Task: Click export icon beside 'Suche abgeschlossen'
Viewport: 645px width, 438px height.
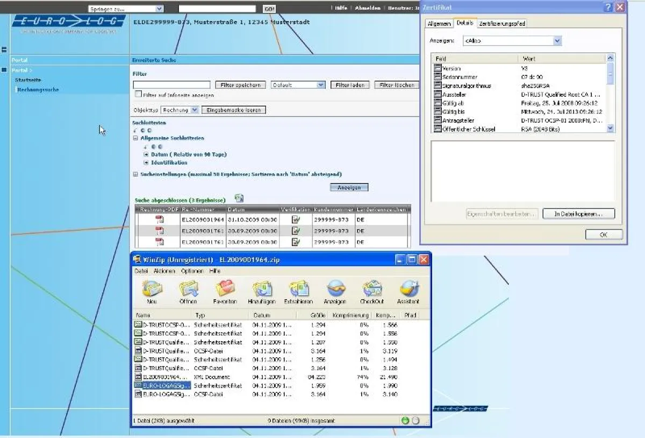Action: 239,199
